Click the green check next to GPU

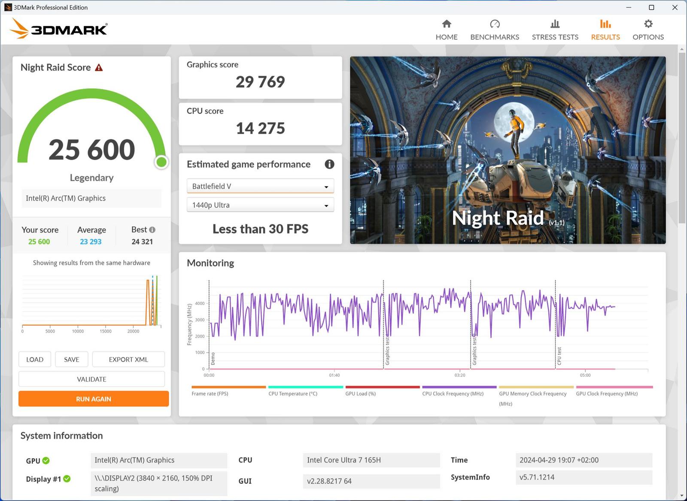pos(46,461)
